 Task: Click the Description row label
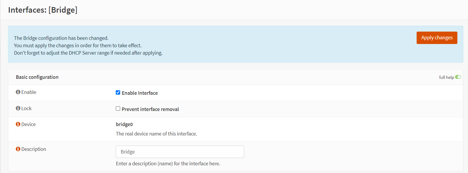click(34, 149)
